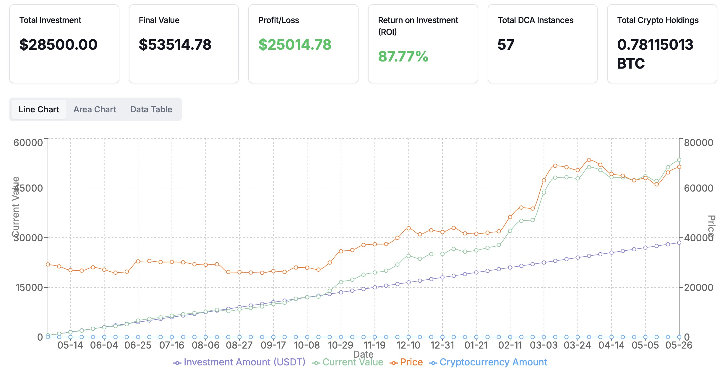
Task: Click the Profit/Loss $25014.78 figure
Action: [295, 45]
